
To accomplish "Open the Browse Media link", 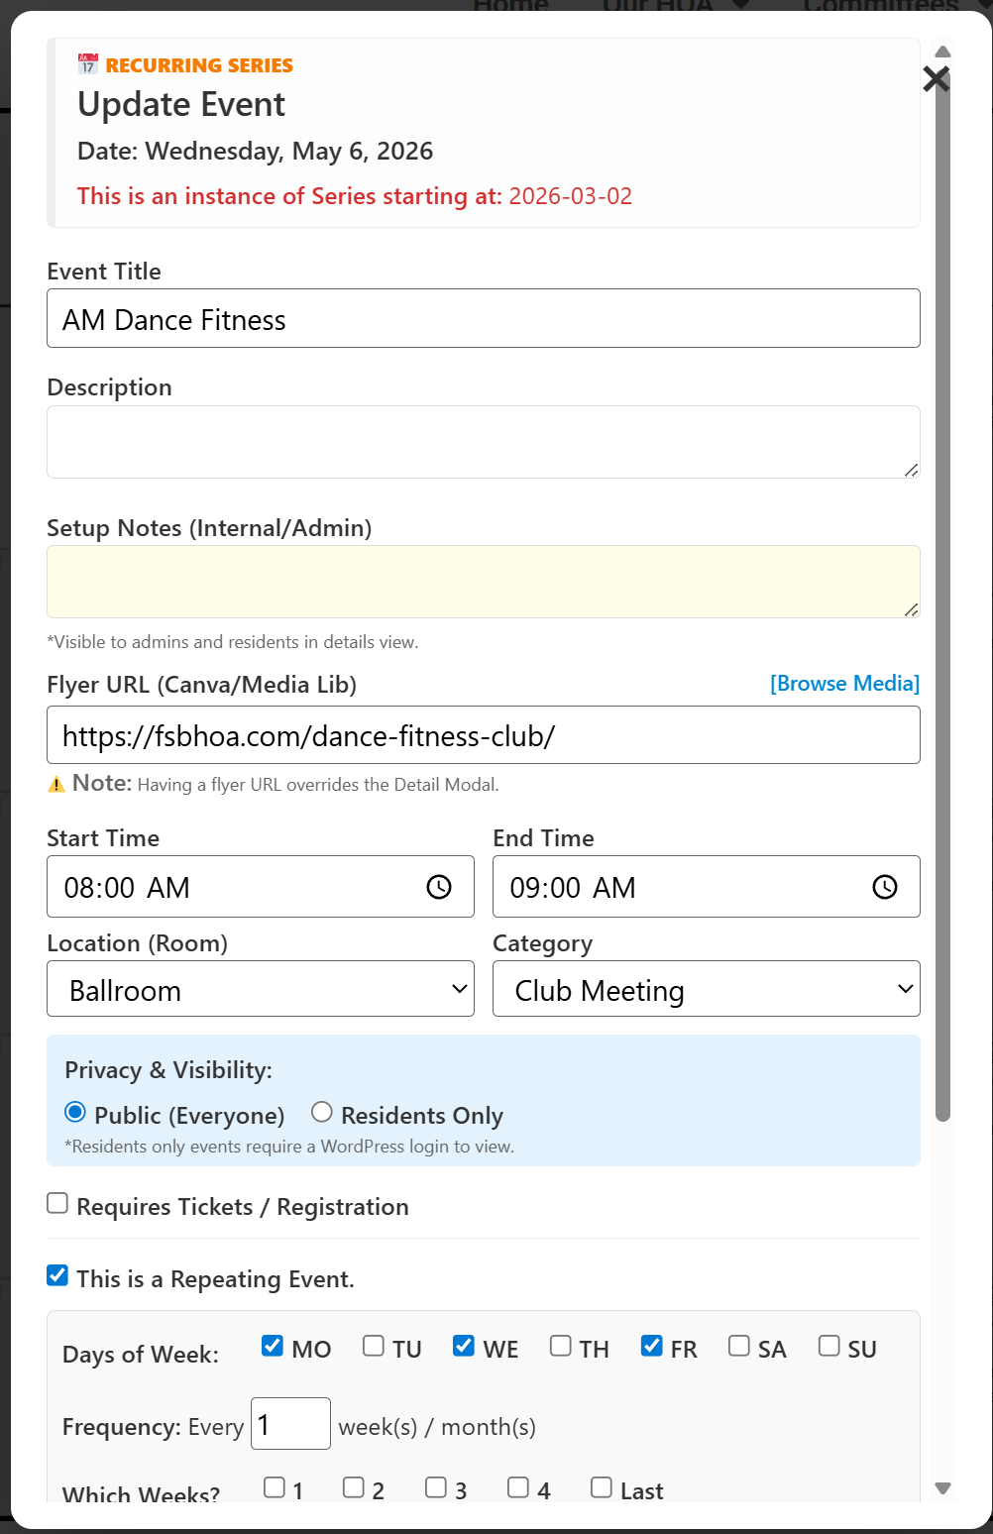I will click(x=845, y=684).
